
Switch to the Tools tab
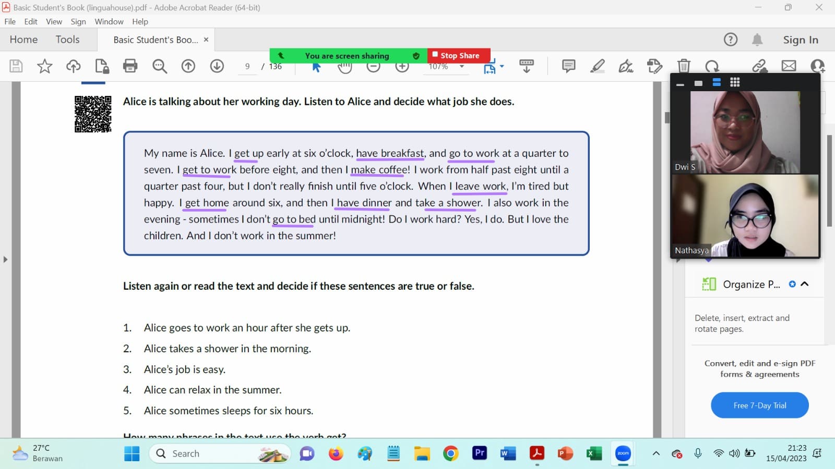coord(67,40)
